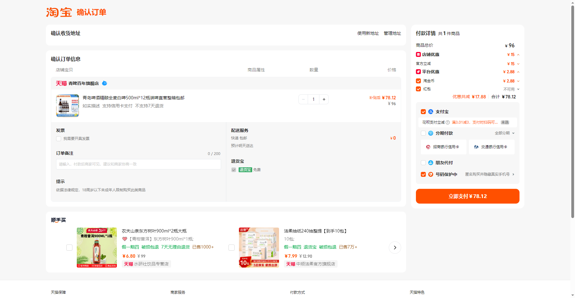Click the 天猫保障 footer heading
The width and height of the screenshot is (575, 298).
58,292
